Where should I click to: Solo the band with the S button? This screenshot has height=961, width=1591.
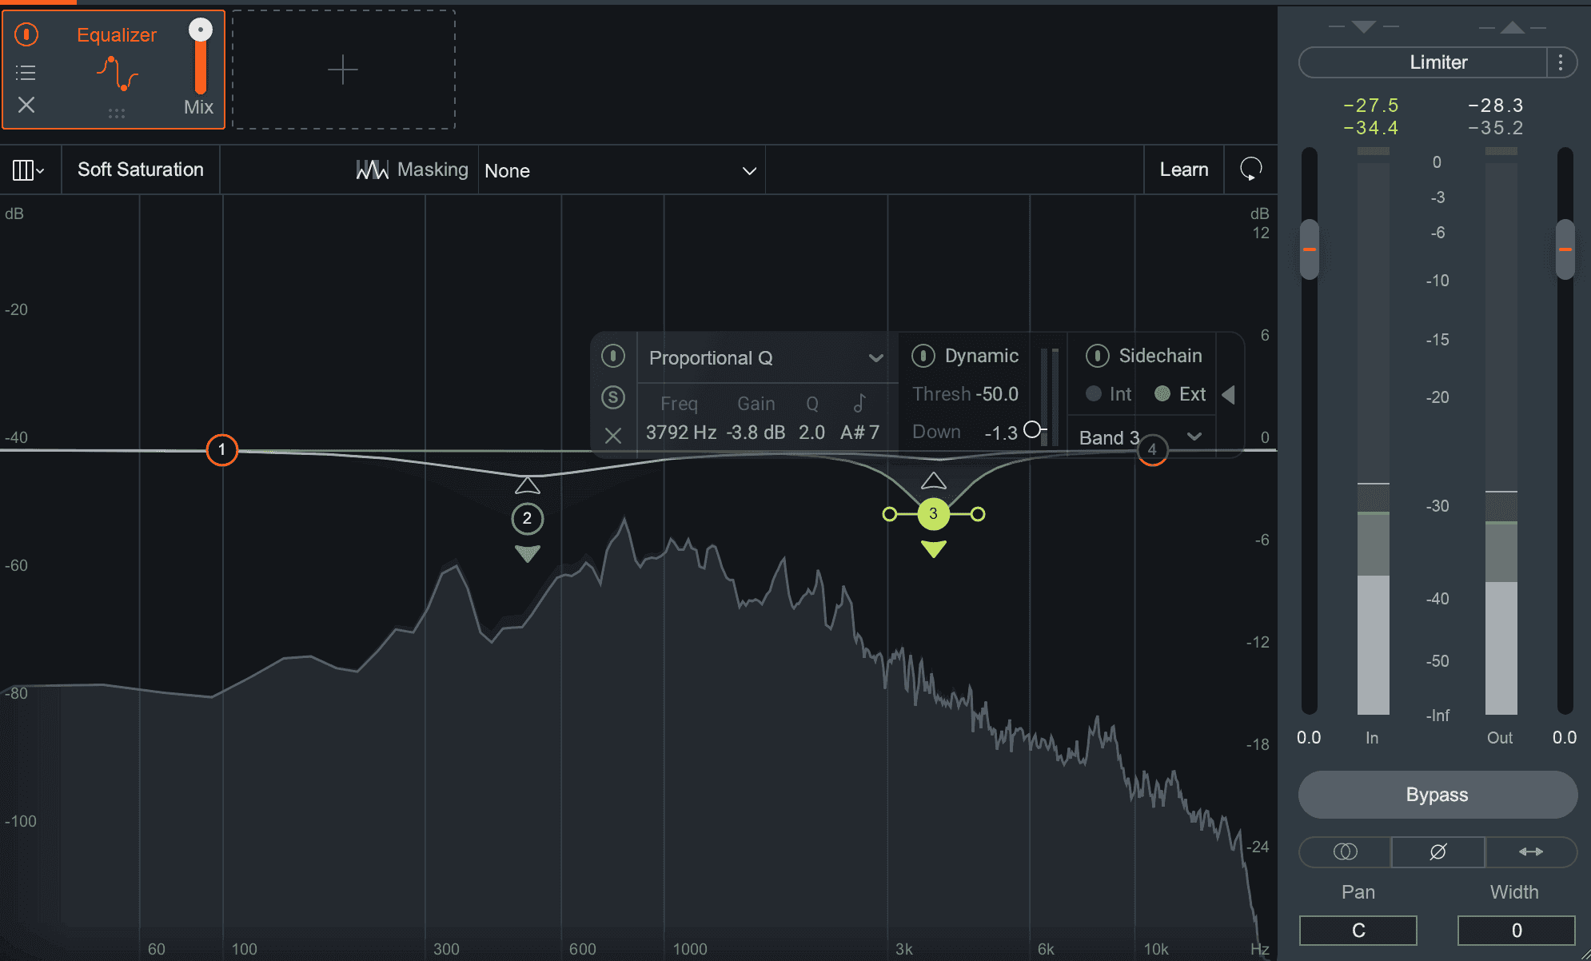coord(613,397)
